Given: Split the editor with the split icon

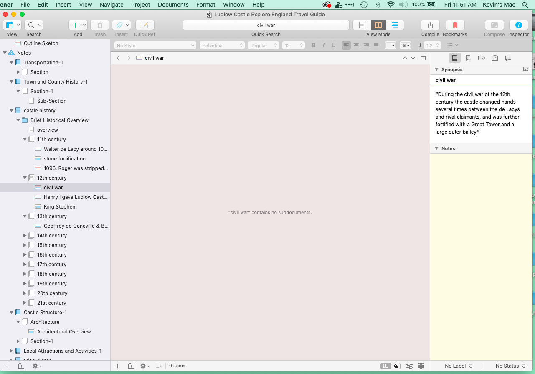Looking at the screenshot, I should click(x=423, y=58).
